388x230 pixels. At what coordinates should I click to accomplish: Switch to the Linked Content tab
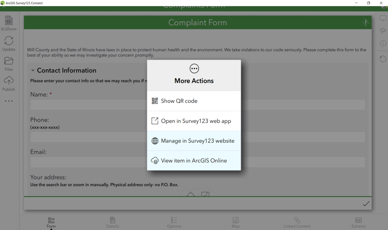coord(297,223)
